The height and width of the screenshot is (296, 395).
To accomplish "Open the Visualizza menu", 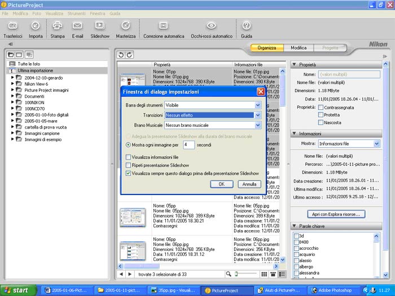I will 54,14.
